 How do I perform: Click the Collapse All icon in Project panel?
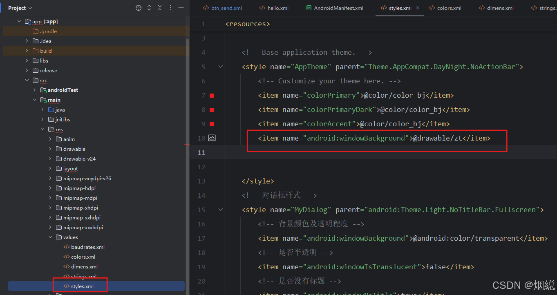click(x=160, y=8)
